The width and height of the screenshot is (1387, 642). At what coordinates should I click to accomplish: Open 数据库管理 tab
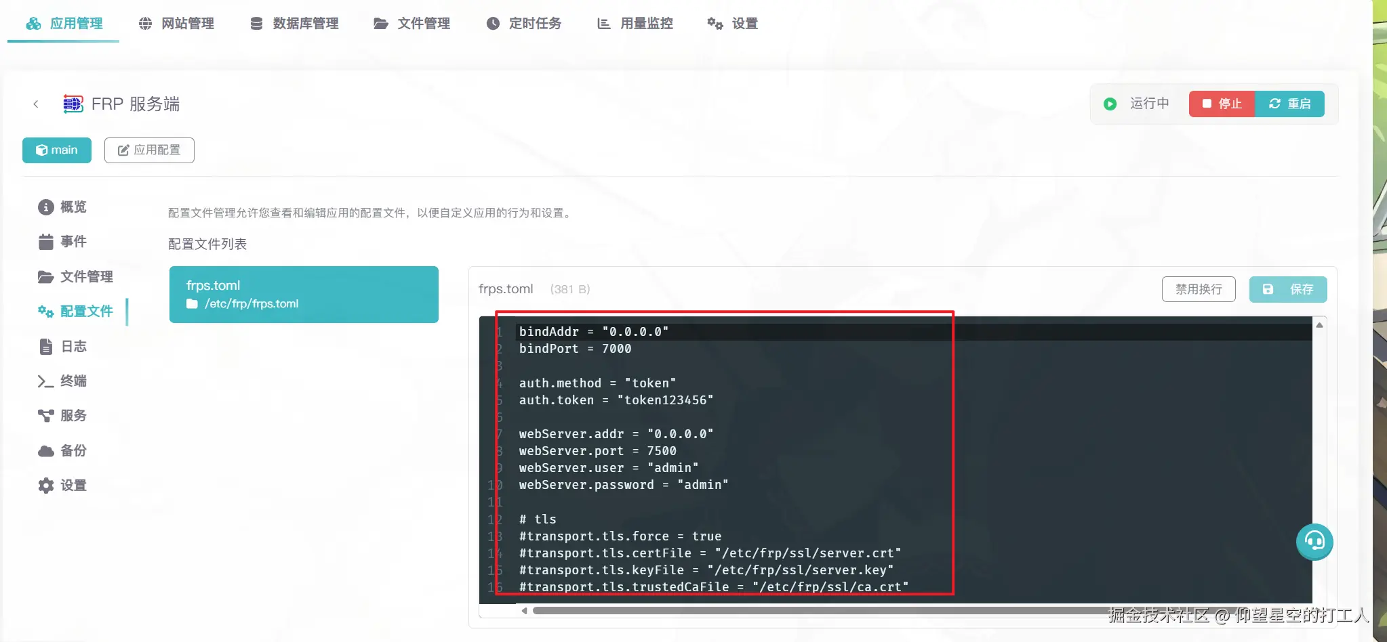294,24
